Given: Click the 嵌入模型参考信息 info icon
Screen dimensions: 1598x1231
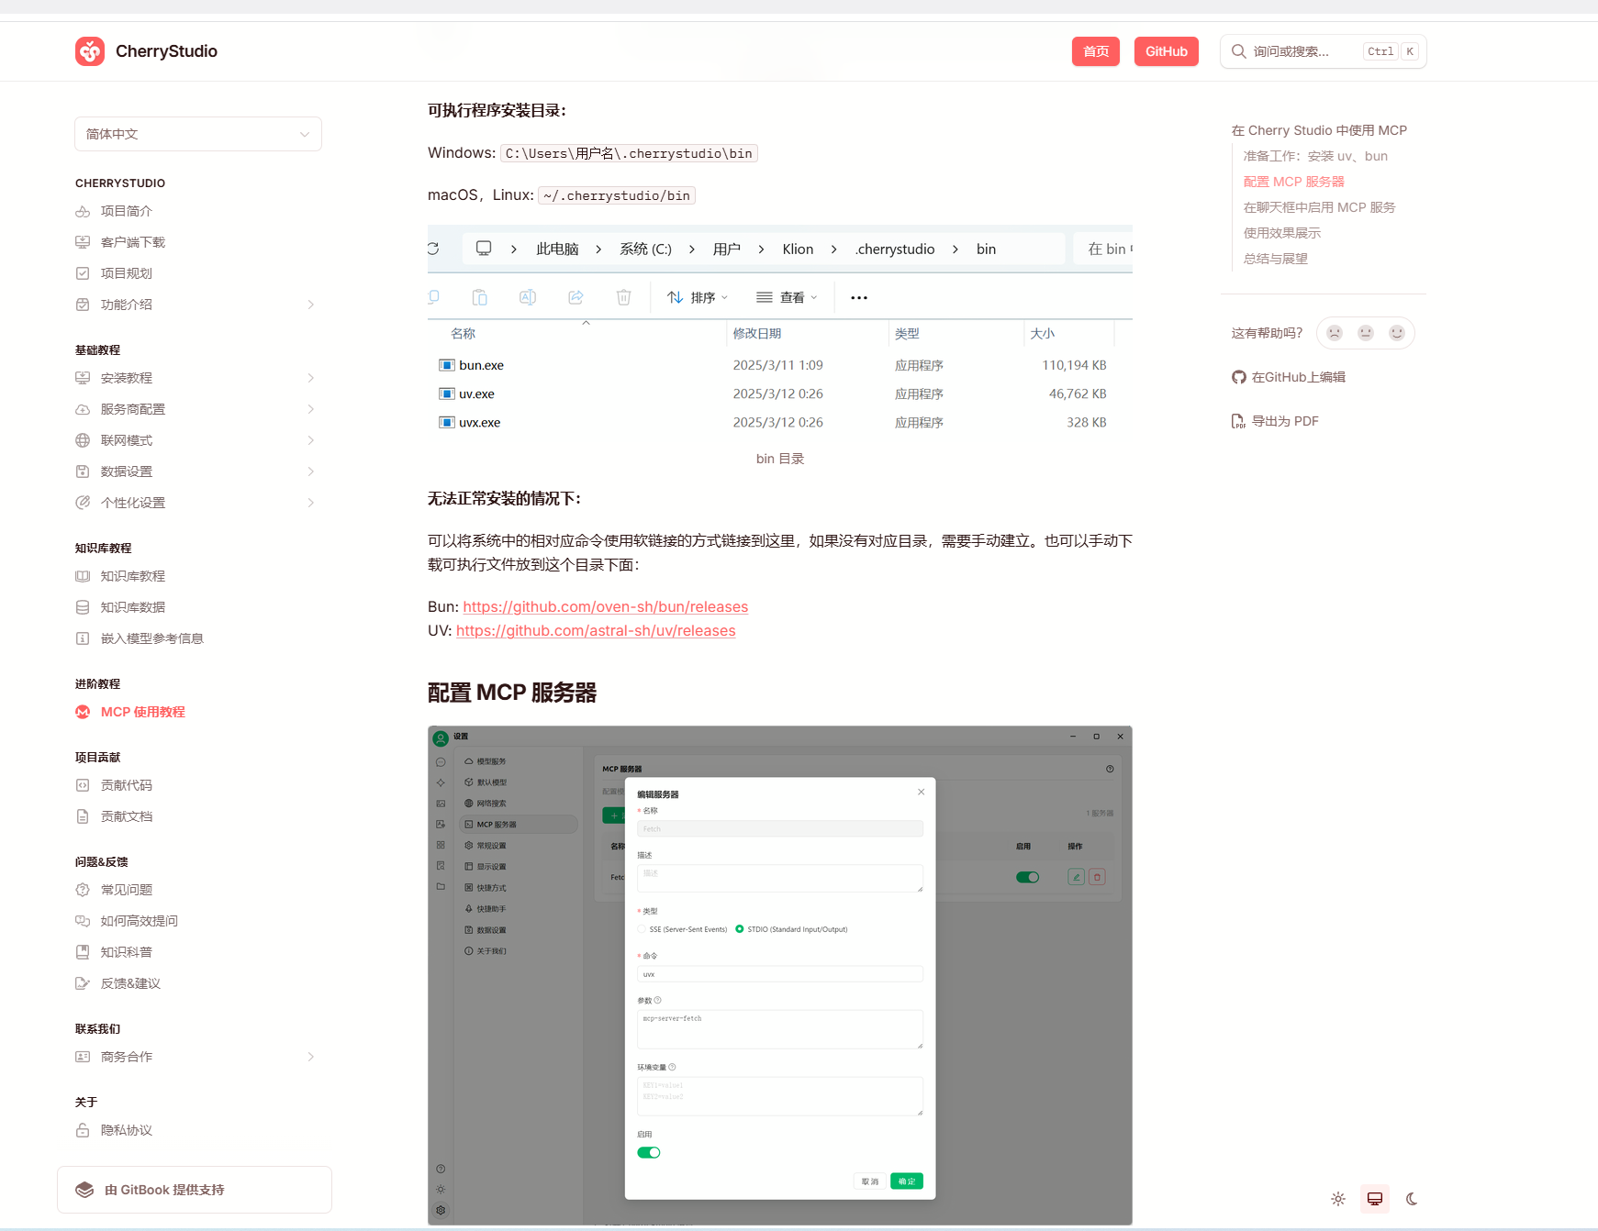Looking at the screenshot, I should (83, 638).
